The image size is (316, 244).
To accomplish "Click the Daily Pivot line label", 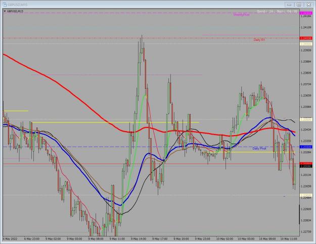I will coord(259,148).
